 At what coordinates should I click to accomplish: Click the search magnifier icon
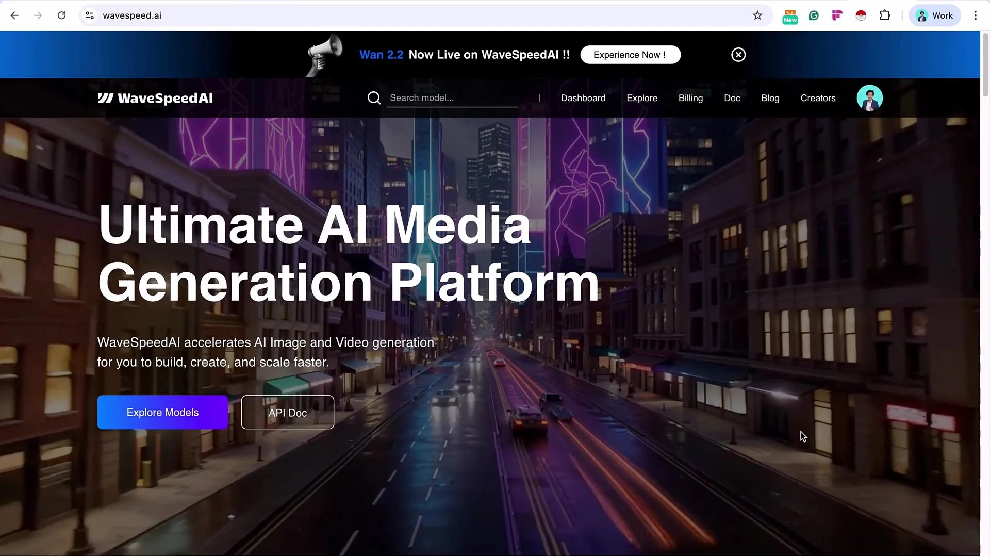(x=374, y=98)
